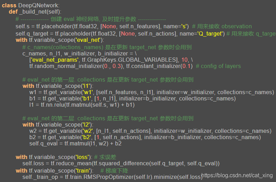Click the comment '# eval_net 的第一层'
Viewport: 276px width, 182px height.
pyautogui.click(x=49, y=79)
